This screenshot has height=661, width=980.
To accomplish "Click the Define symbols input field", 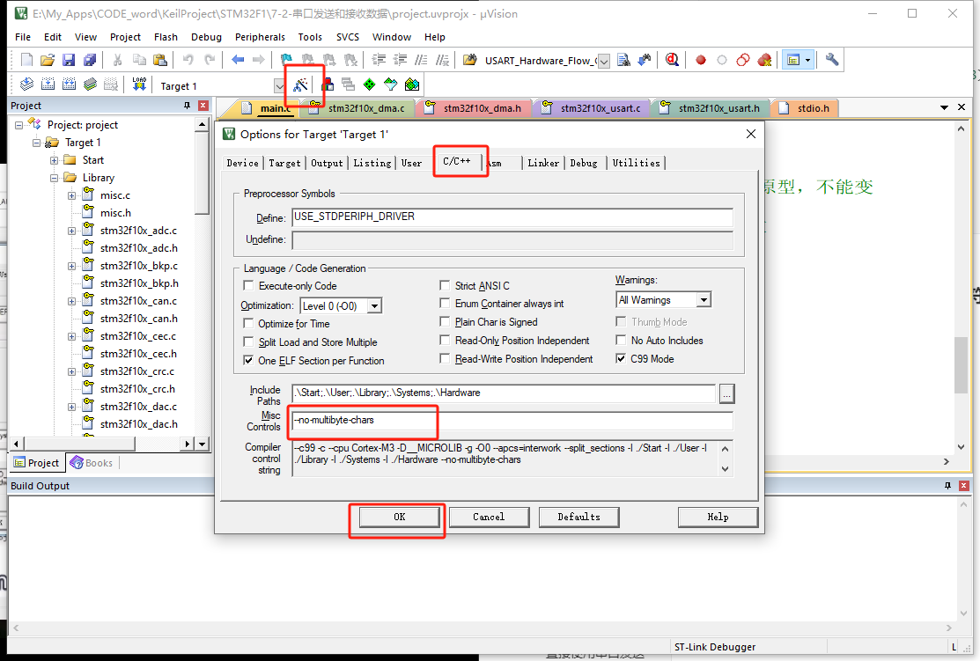I will point(512,217).
